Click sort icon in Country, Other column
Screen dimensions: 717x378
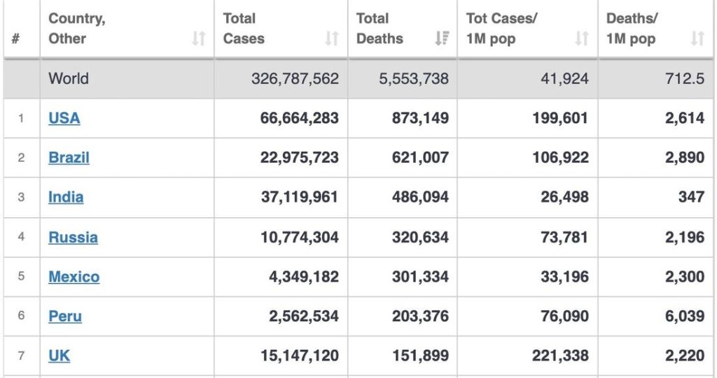point(199,39)
